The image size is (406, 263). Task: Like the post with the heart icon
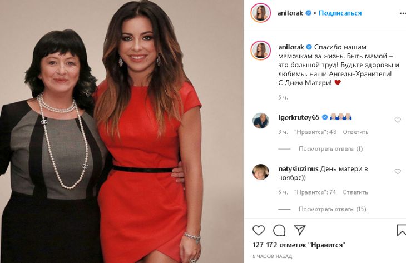click(259, 230)
